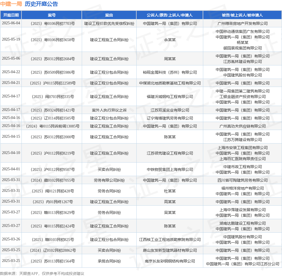282x276 pixels.
Task: Click defendant 上海中霈建设发展有限公司
Action: pyautogui.click(x=242, y=210)
